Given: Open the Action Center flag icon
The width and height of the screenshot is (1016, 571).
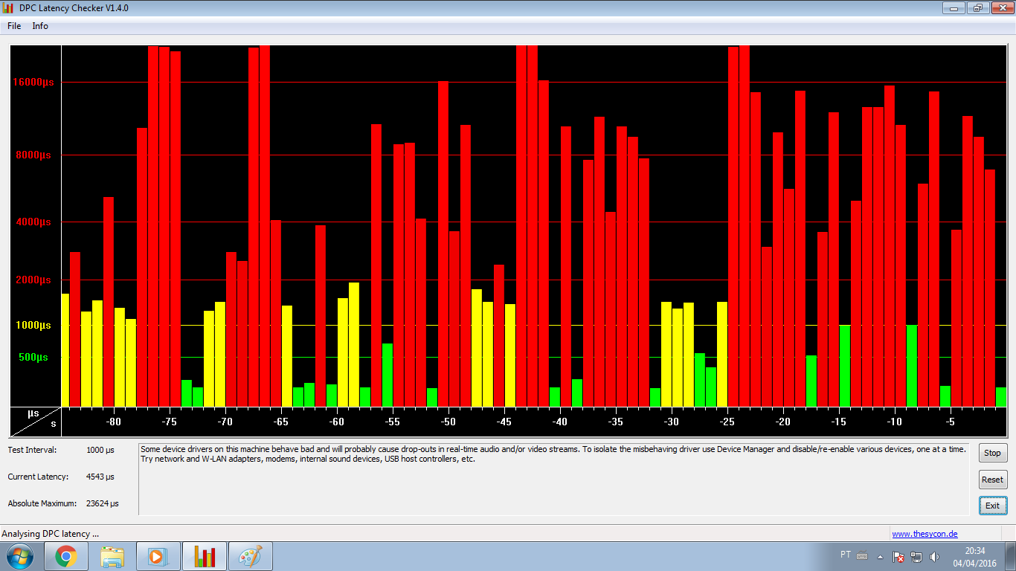Looking at the screenshot, I should click(x=898, y=556).
